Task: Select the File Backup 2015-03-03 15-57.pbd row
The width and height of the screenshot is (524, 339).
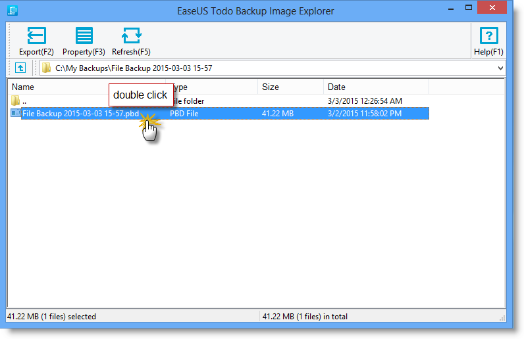Action: (x=220, y=114)
